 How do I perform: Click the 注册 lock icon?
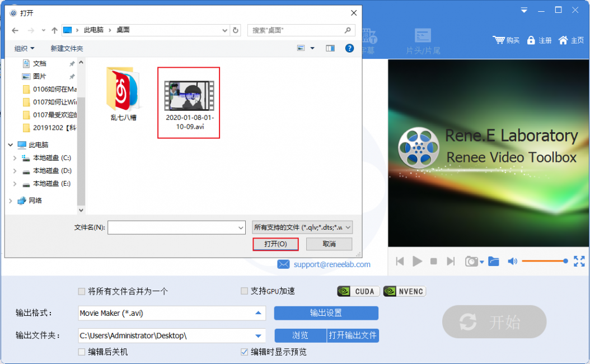point(531,40)
